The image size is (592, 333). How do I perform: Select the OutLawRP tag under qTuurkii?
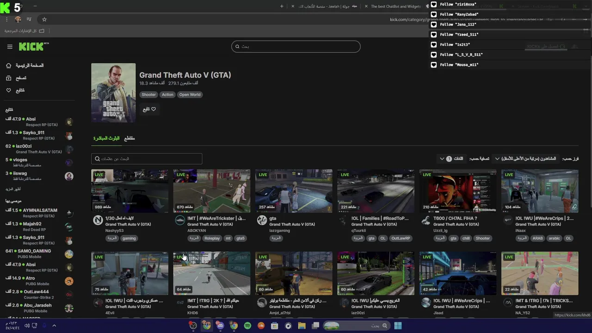pyautogui.click(x=401, y=239)
